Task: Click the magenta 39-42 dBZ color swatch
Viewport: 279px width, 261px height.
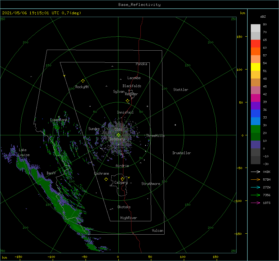Action: 255,98
